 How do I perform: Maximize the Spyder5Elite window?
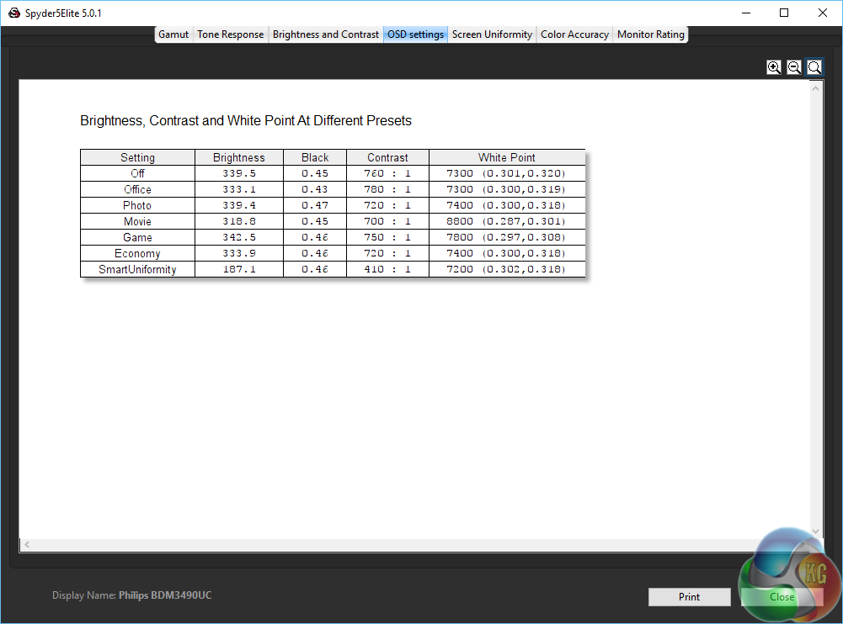click(x=784, y=13)
